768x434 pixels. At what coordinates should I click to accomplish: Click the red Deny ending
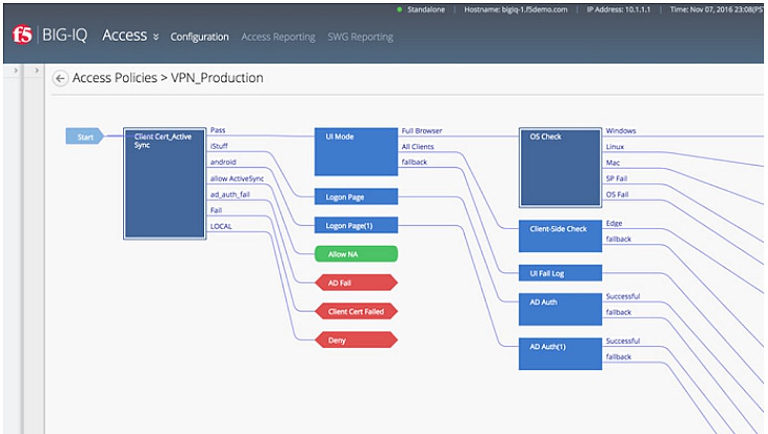[356, 340]
